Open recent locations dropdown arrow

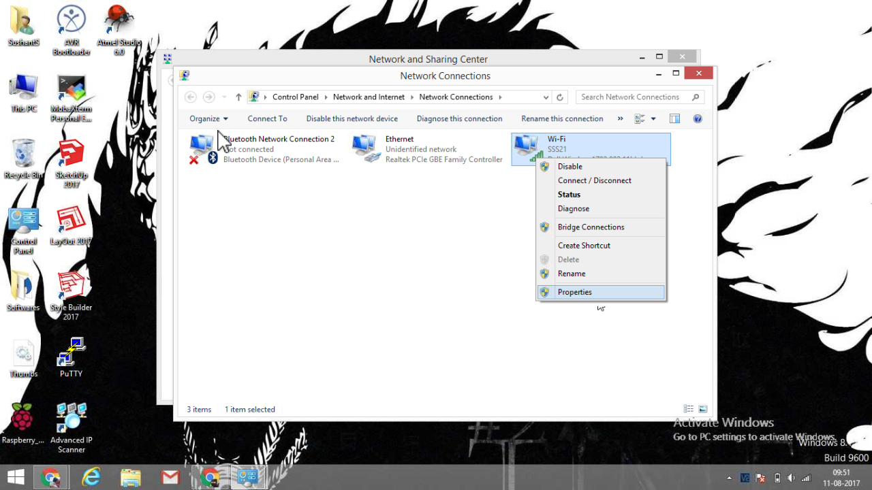click(224, 97)
